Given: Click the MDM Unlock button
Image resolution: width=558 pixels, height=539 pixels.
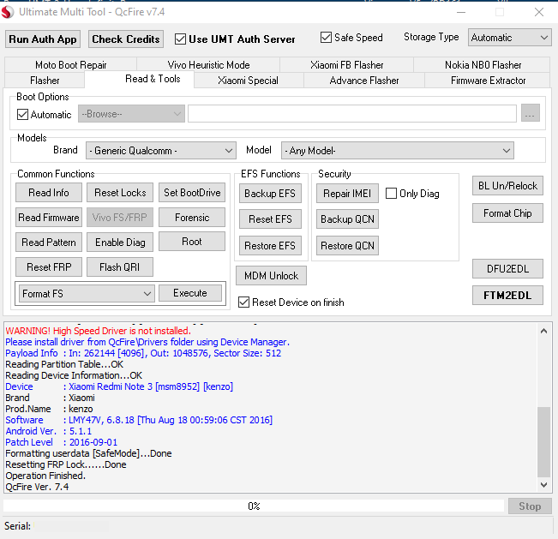Looking at the screenshot, I should (x=271, y=276).
